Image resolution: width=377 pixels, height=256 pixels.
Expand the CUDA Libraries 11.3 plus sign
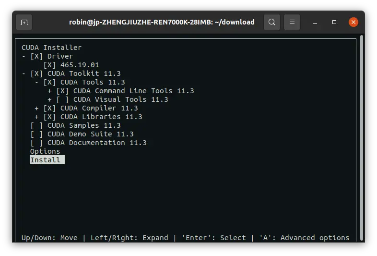tap(36, 117)
